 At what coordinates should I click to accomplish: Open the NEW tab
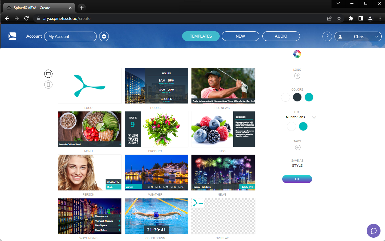pos(240,36)
